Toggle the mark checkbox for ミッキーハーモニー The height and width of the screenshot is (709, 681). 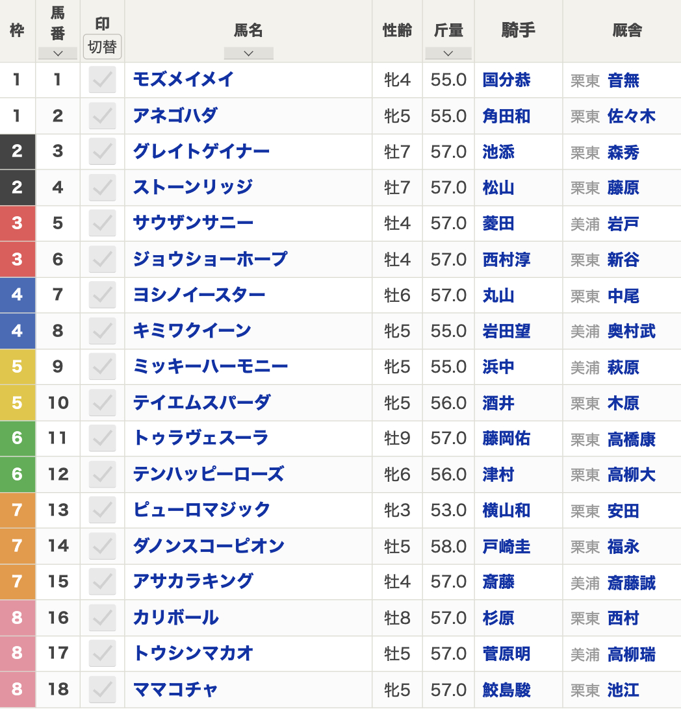(x=102, y=366)
